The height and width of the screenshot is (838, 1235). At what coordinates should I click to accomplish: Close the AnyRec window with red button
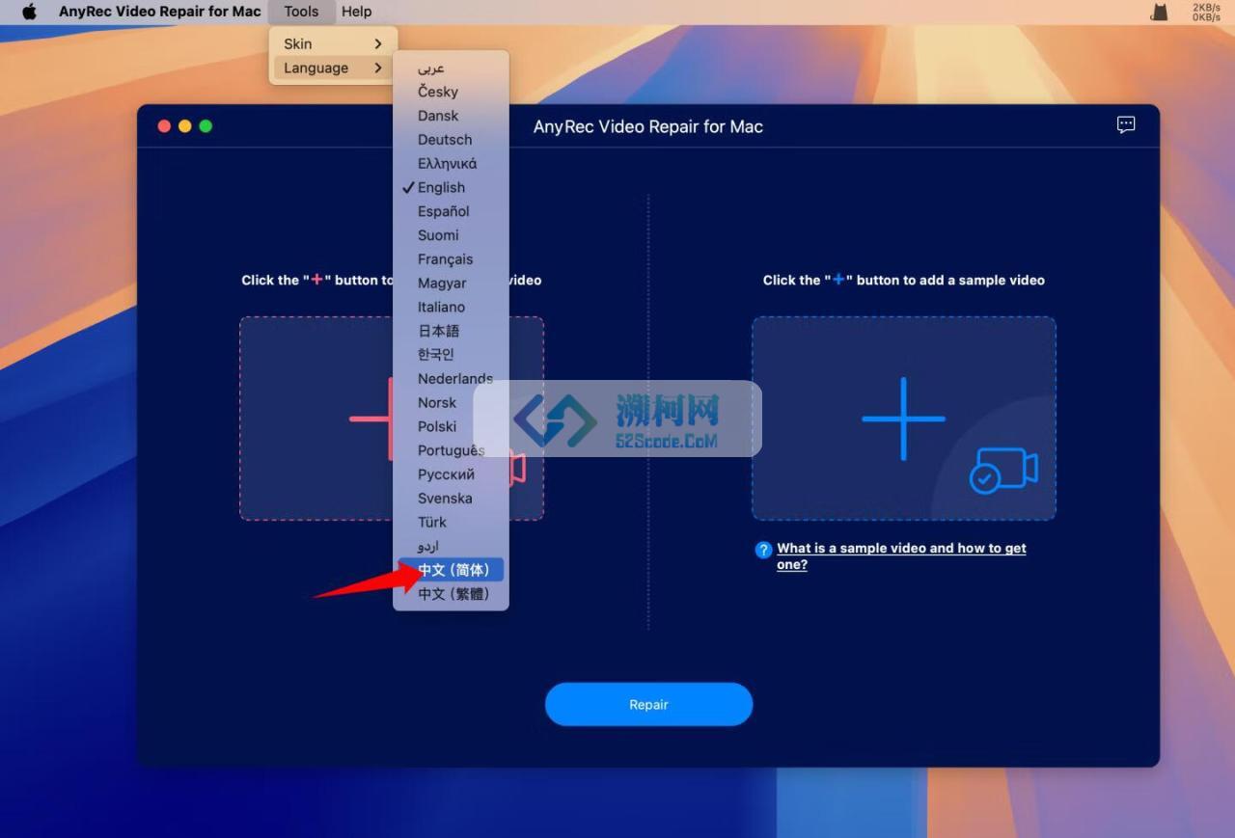tap(164, 126)
